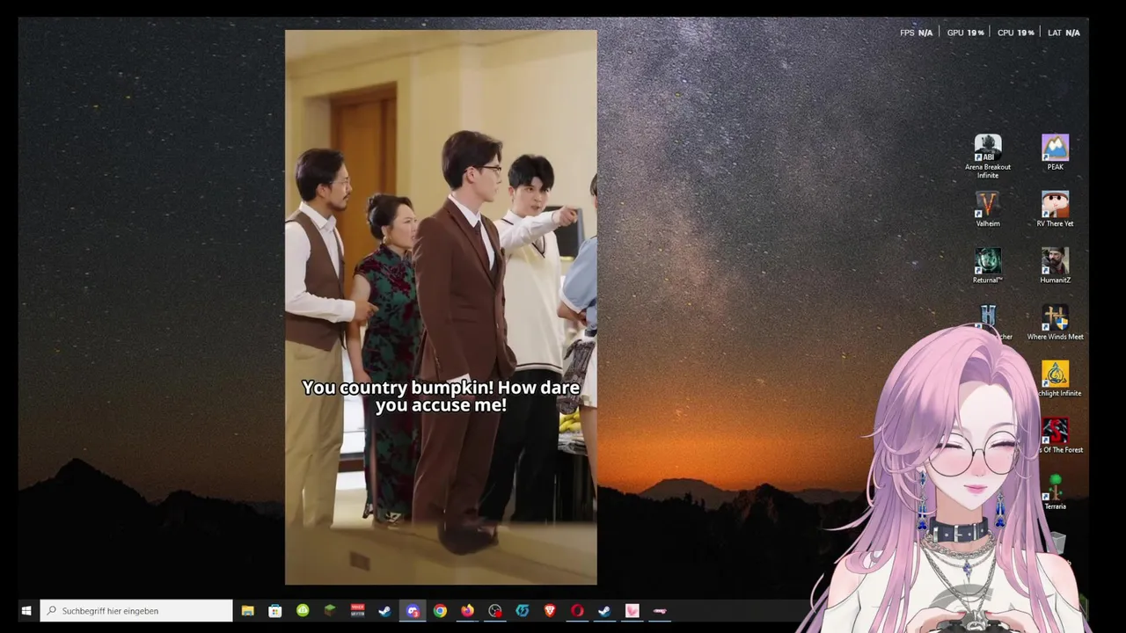Image resolution: width=1126 pixels, height=633 pixels.
Task: Switch to OBS recording icon in taskbar
Action: click(495, 610)
